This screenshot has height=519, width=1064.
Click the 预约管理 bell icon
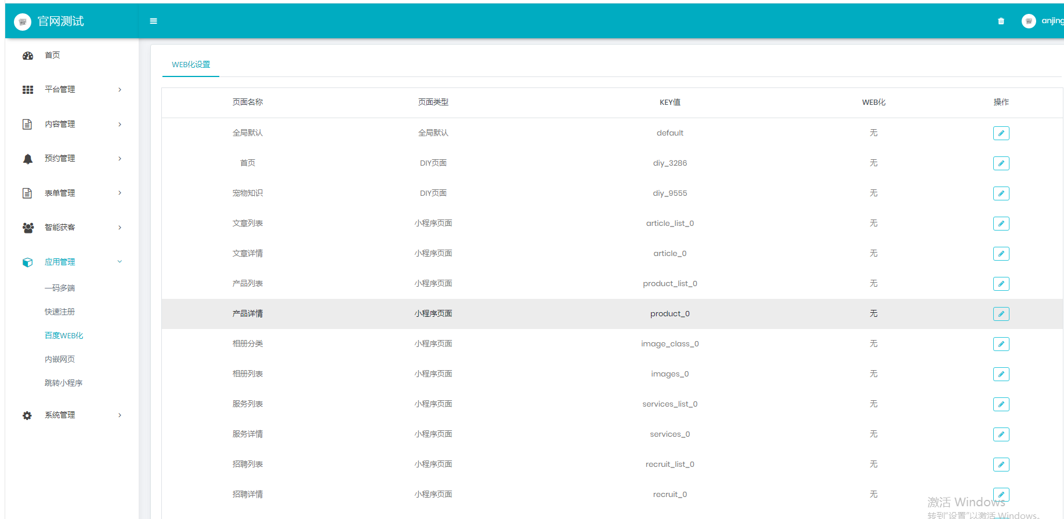tap(28, 159)
